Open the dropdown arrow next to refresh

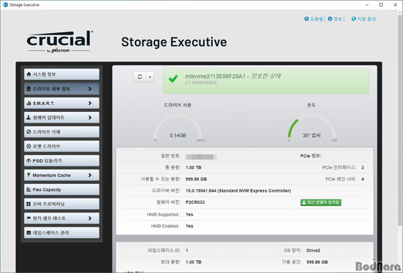point(150,76)
